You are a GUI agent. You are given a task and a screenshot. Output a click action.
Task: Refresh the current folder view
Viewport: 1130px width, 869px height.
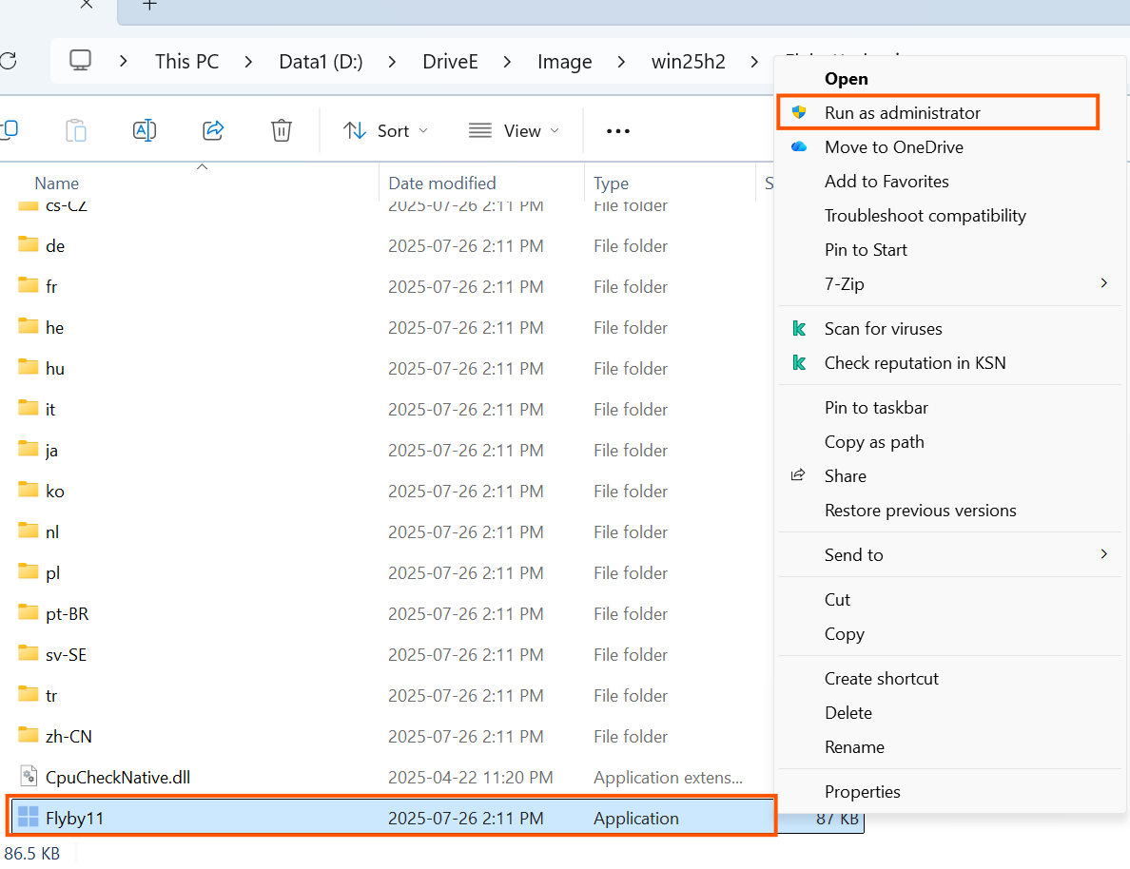(10, 60)
